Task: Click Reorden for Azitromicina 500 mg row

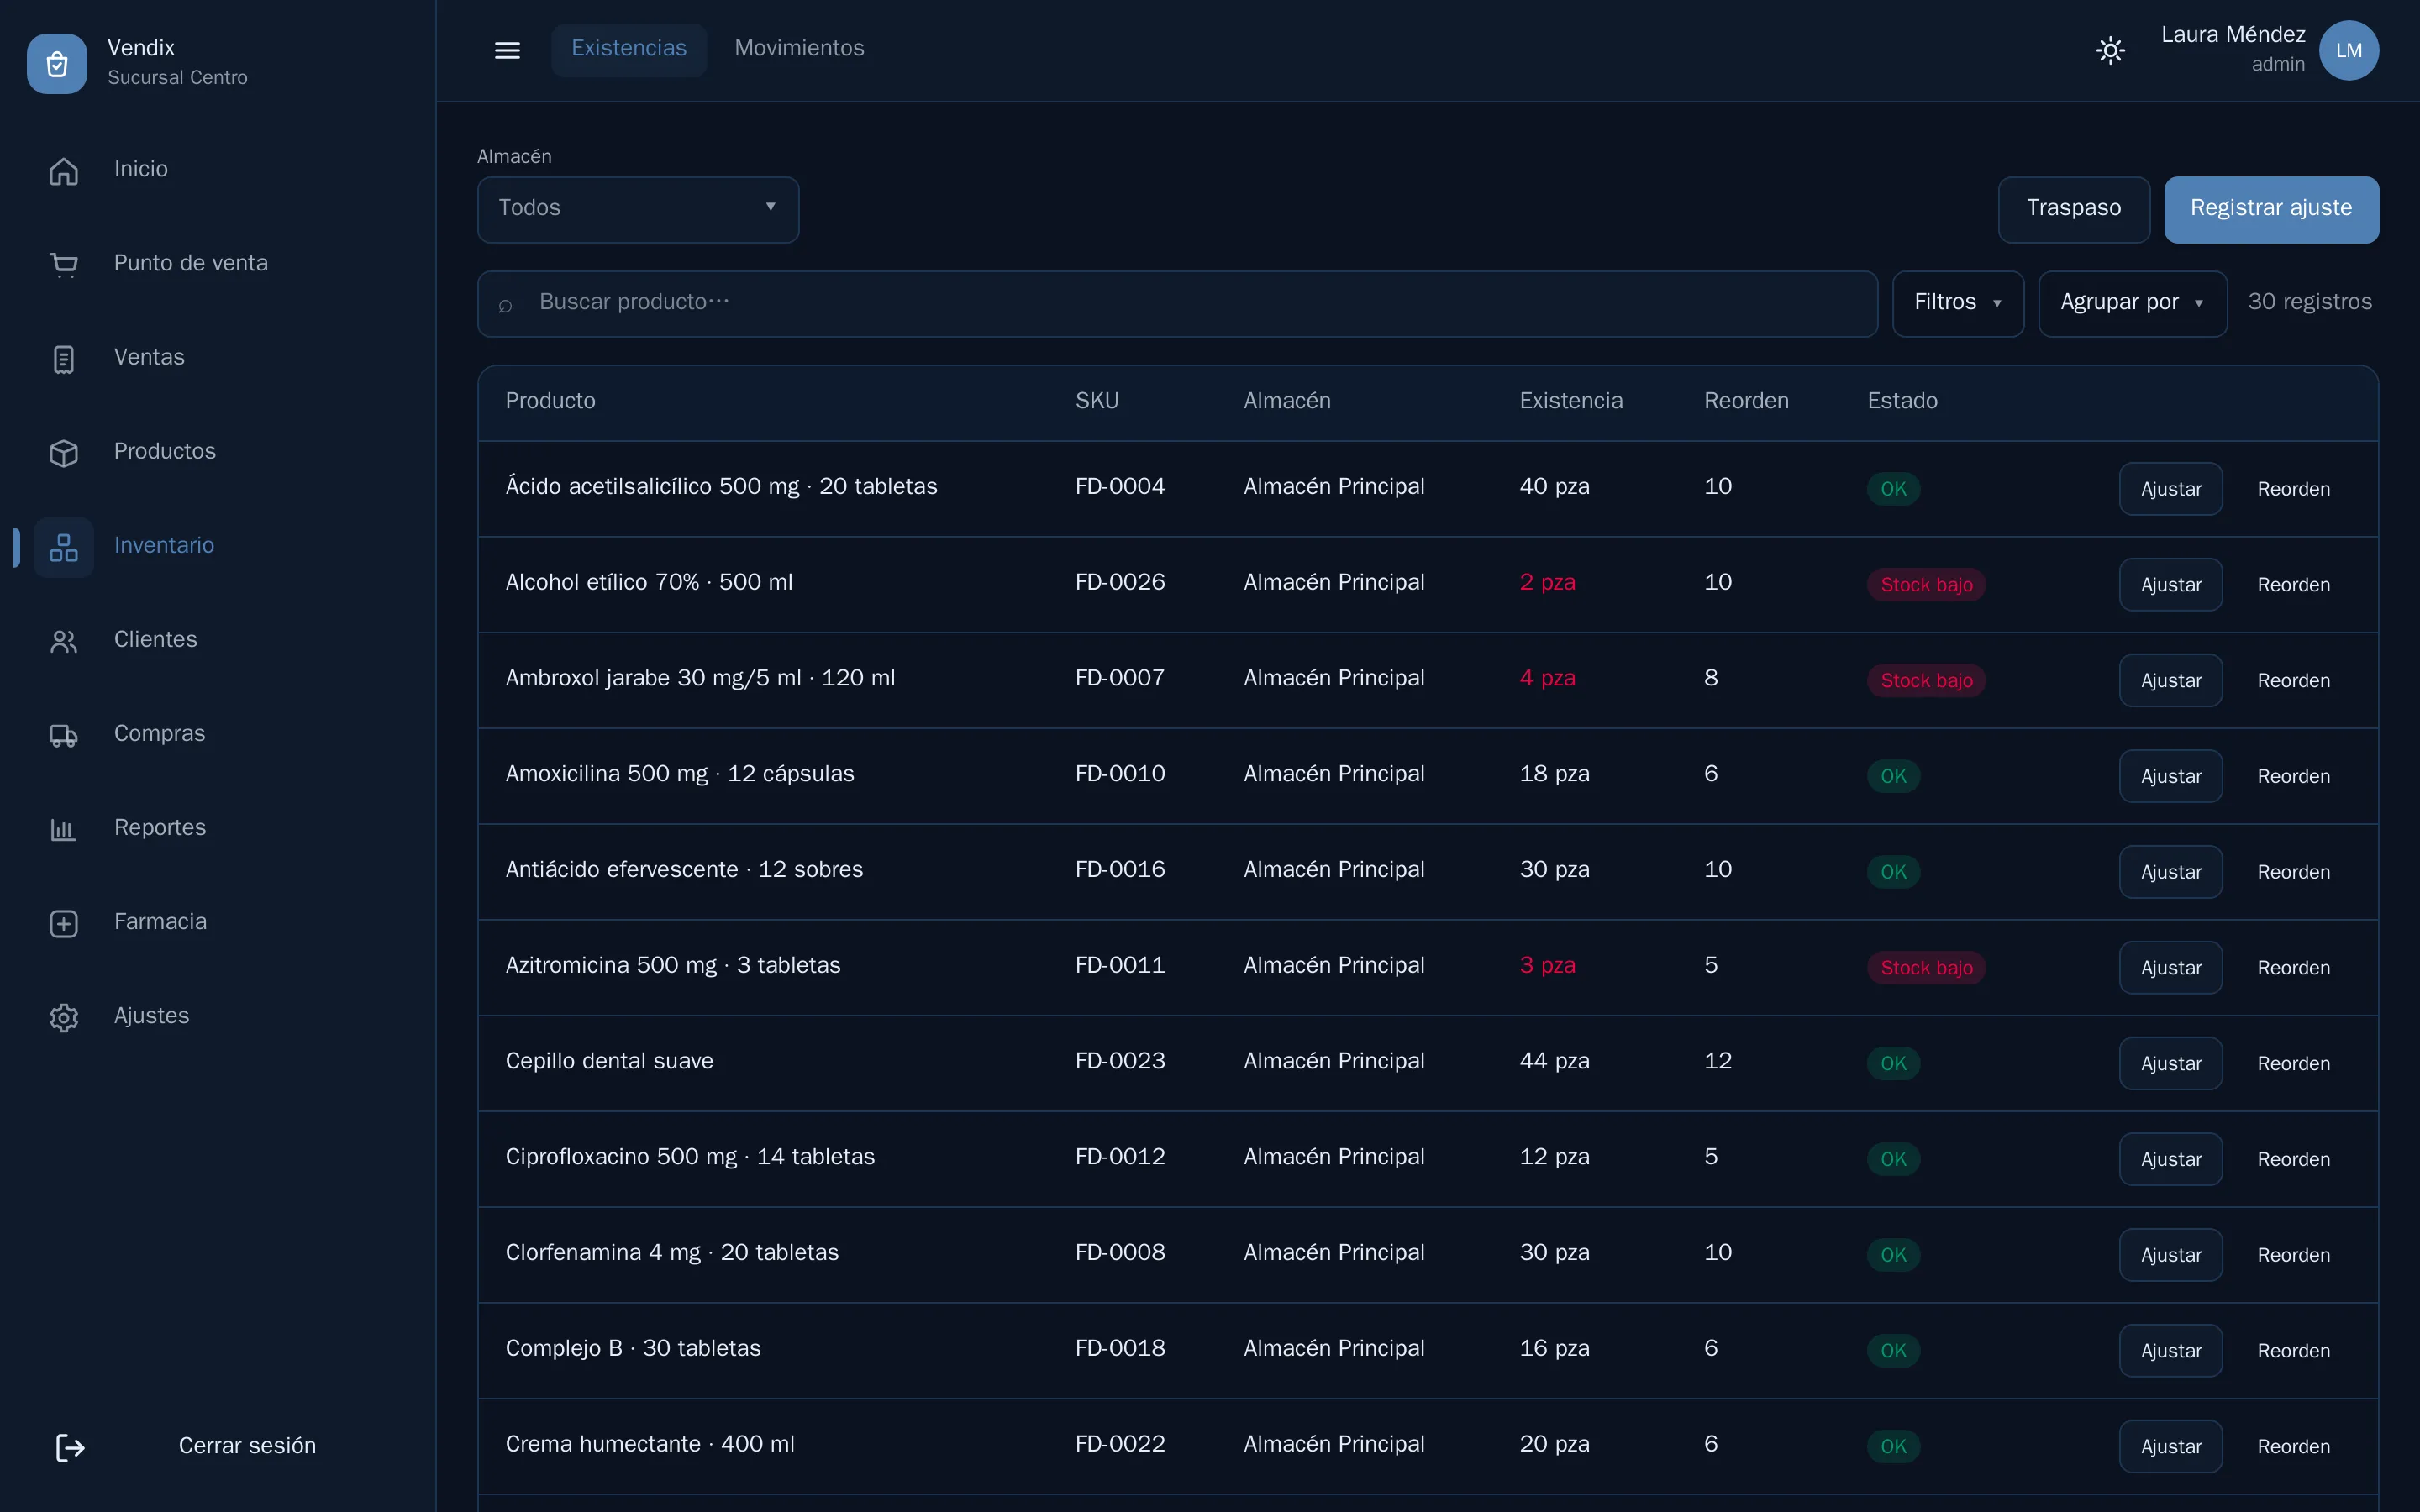Action: pos(2293,968)
